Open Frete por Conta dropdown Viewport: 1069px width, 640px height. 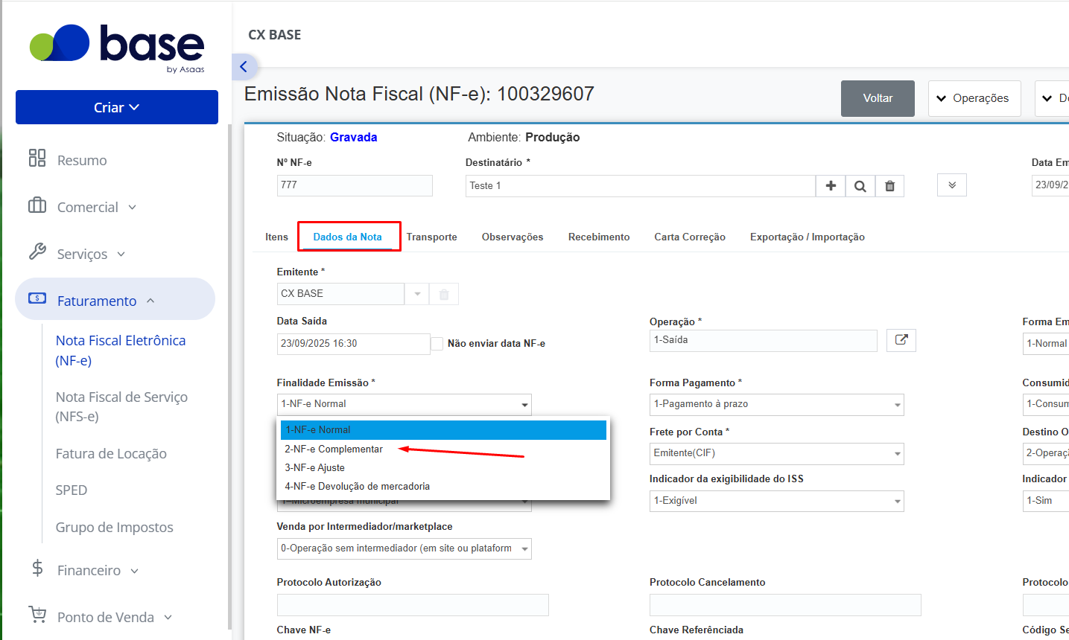pos(776,453)
